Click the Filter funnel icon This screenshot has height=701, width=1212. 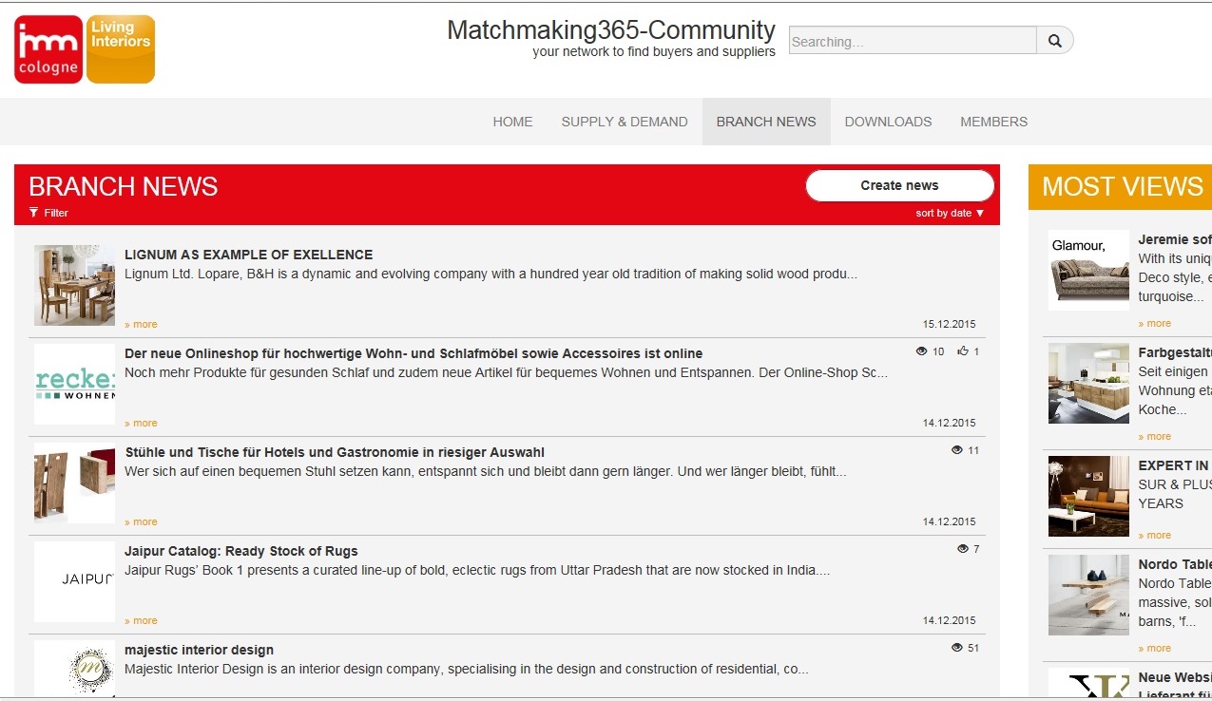coord(34,213)
